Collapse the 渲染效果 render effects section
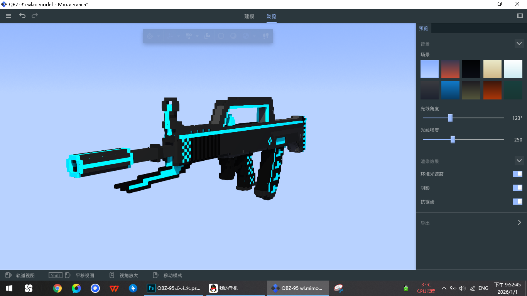This screenshot has height=296, width=527. point(519,161)
